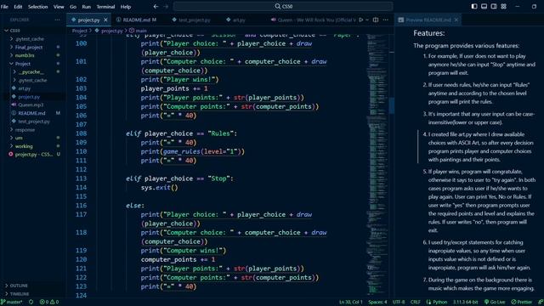
Task: Open editor More Actions ellipsis
Action: coord(385,20)
